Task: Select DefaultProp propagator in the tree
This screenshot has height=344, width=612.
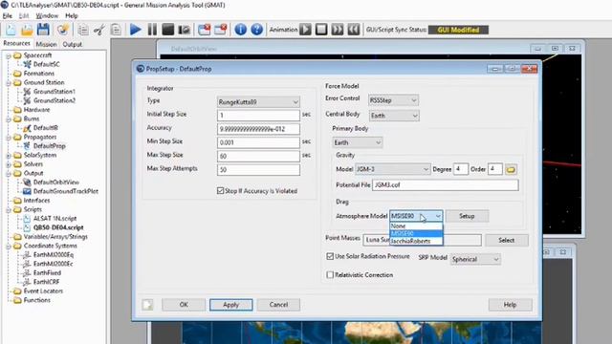Action: point(49,146)
